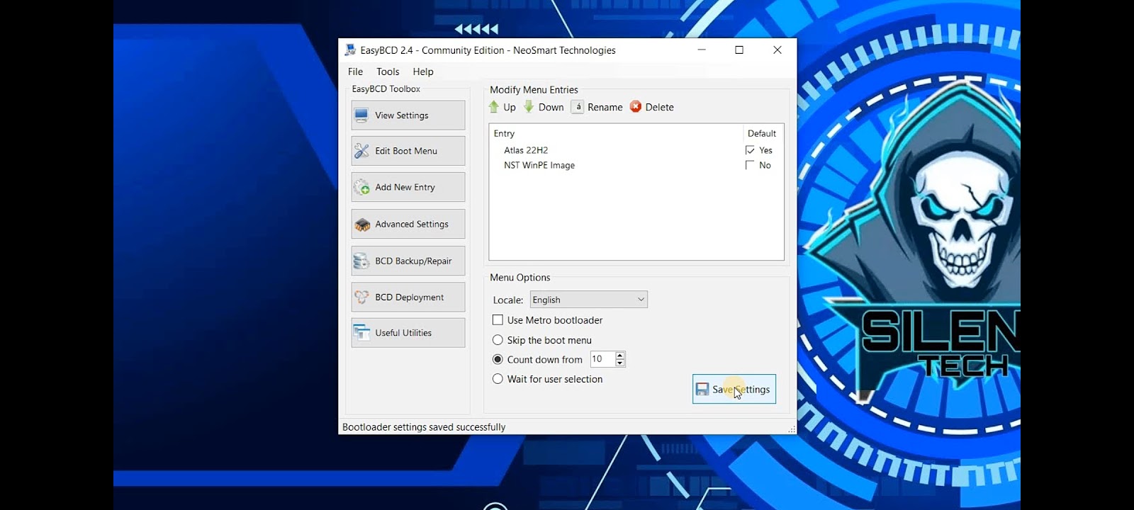1134x510 pixels.
Task: Enable Use Metro bootloader
Action: click(x=498, y=320)
